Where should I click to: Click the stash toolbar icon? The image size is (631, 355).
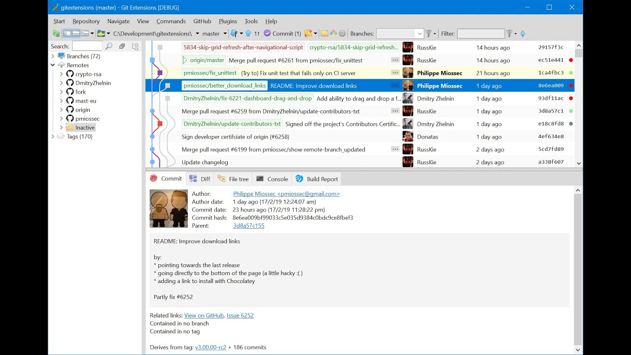click(x=308, y=34)
